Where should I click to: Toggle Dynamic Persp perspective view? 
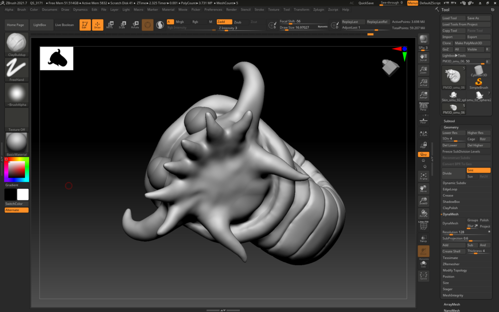click(x=423, y=107)
